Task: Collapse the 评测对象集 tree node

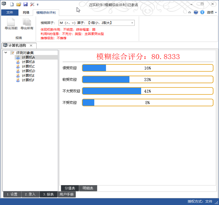Action: coord(6,53)
